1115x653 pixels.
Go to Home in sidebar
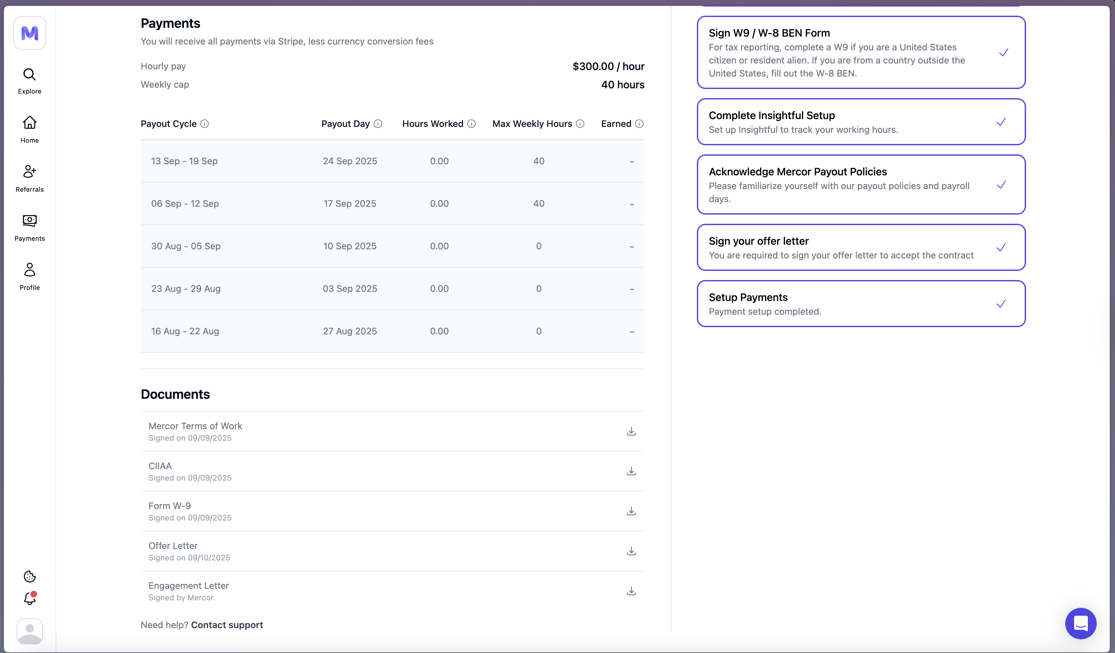(x=30, y=130)
